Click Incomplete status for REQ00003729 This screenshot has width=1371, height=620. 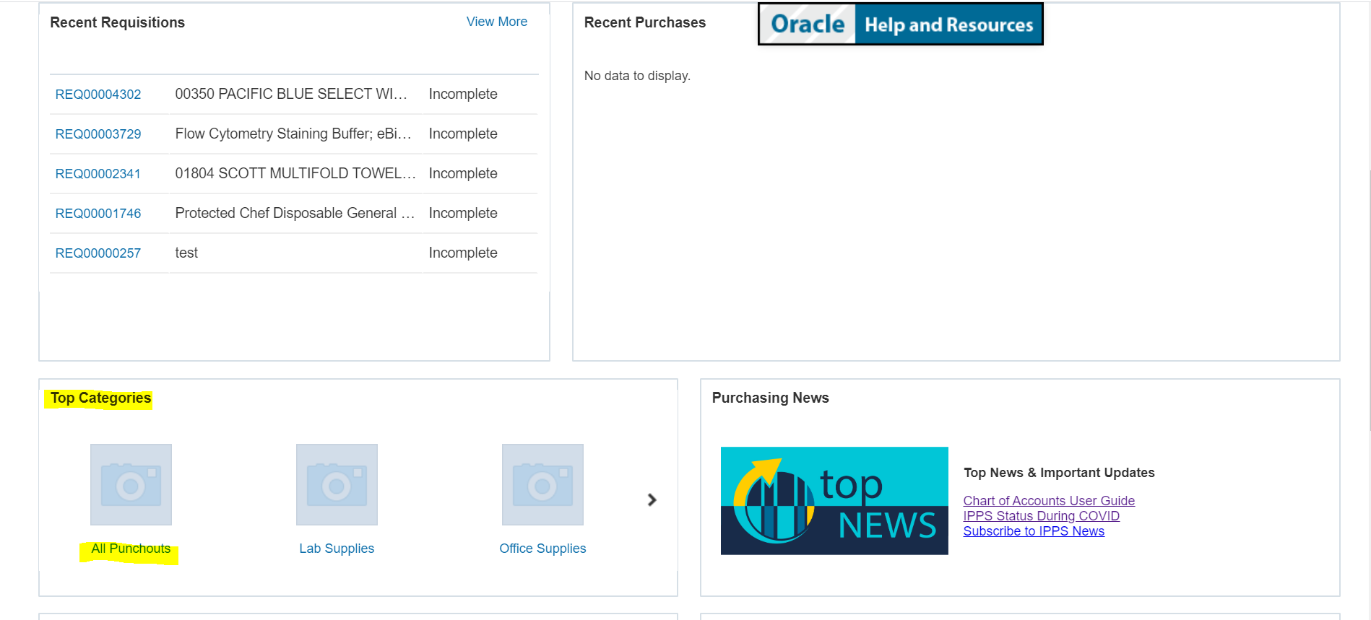pos(463,134)
